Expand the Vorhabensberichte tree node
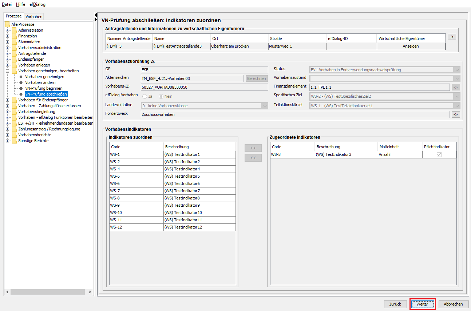 [7, 135]
